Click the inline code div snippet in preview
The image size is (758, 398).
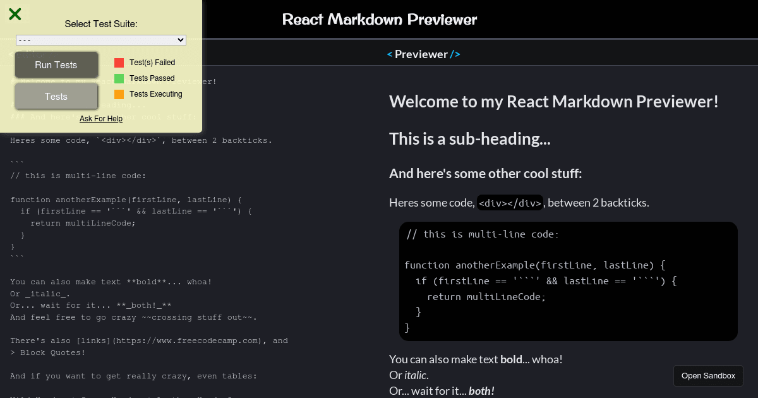[x=510, y=202]
